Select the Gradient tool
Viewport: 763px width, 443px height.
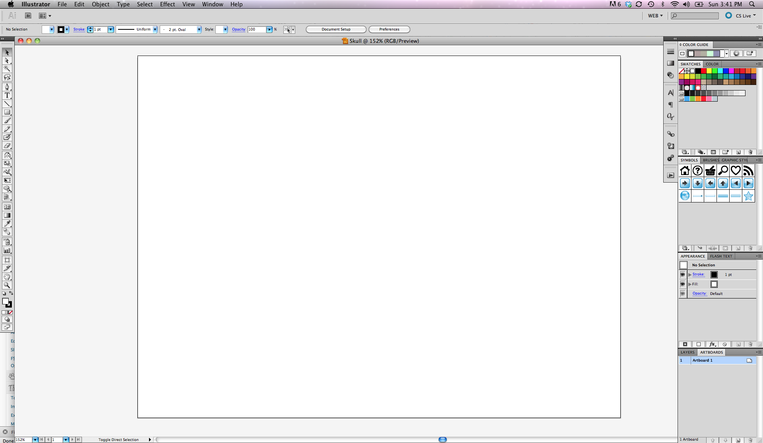point(7,215)
